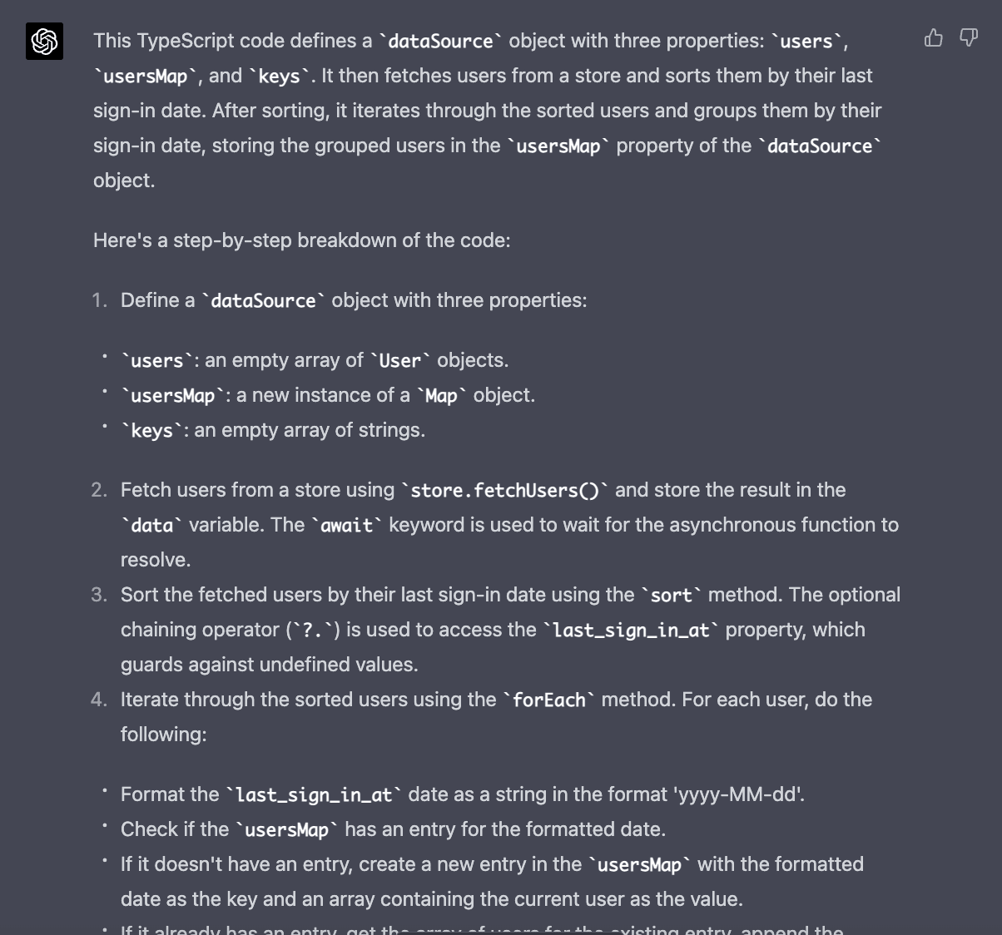The height and width of the screenshot is (935, 1002).
Task: Click the 'Check if the usersMap' bullet
Action: coord(393,829)
